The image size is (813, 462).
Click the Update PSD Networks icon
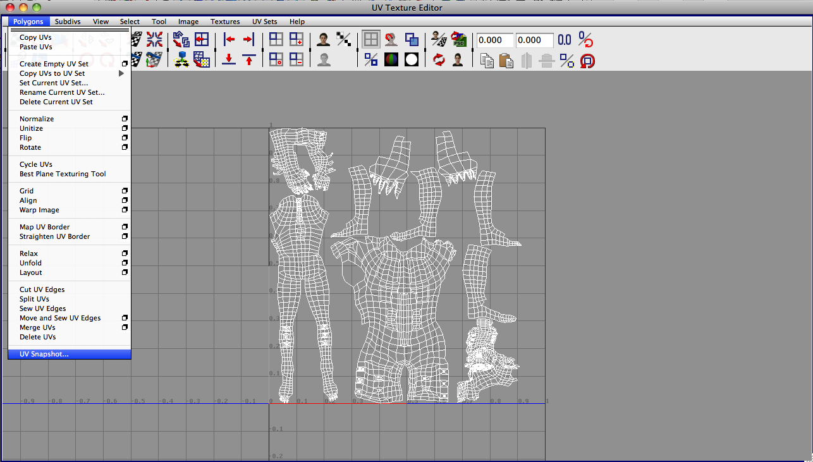[x=460, y=40]
